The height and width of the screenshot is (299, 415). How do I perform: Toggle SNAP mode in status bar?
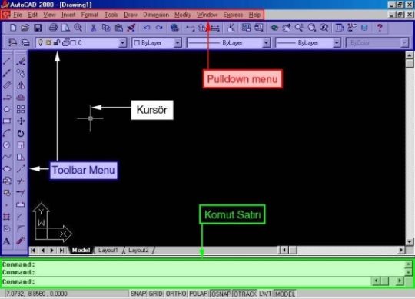click(x=138, y=294)
